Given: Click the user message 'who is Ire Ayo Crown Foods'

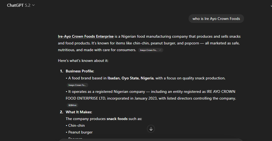Looking at the screenshot, I should coord(216,19).
